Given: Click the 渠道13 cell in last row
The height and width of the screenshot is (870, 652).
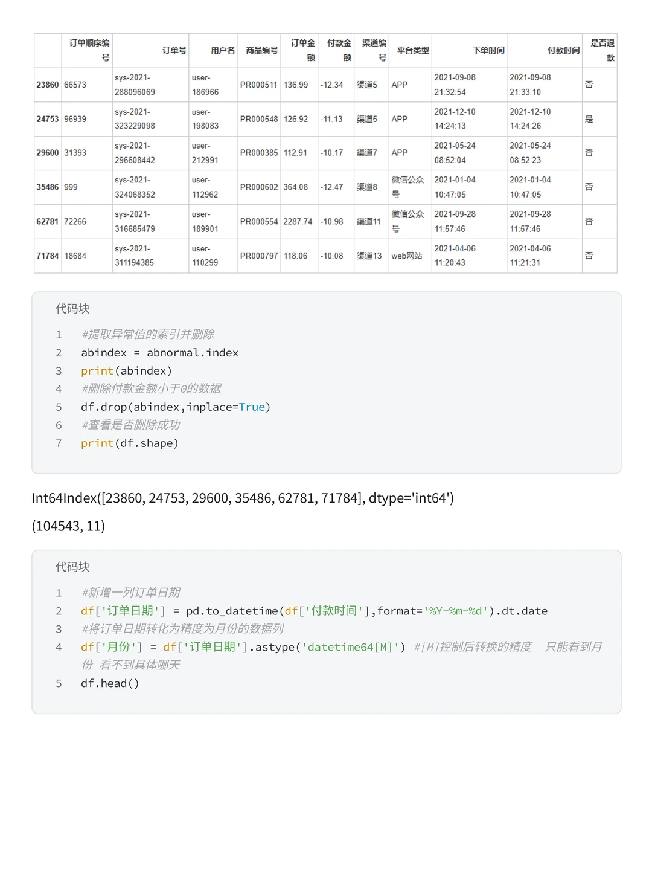Looking at the screenshot, I should coord(369,256).
